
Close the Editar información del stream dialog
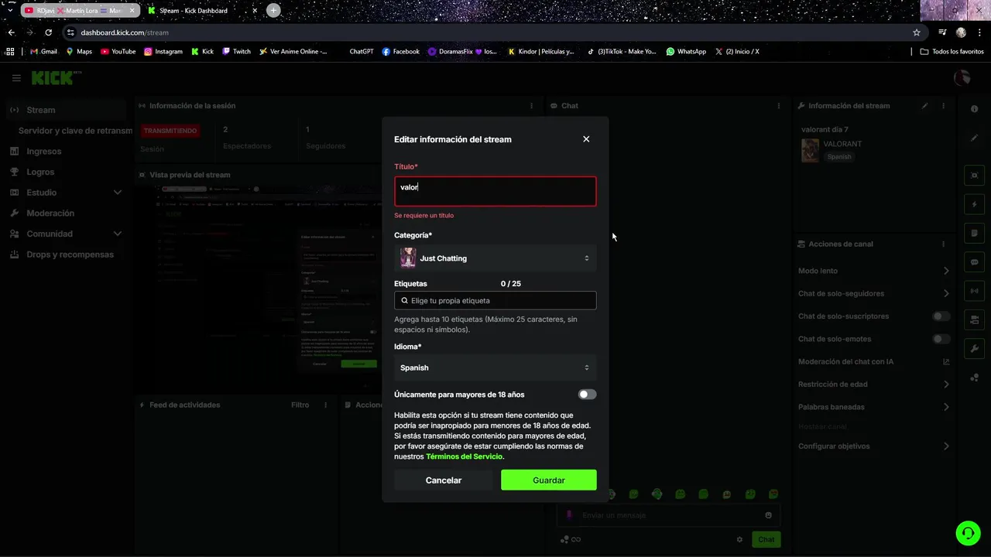tap(586, 139)
